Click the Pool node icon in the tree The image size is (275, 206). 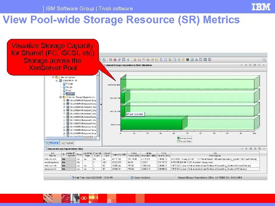point(64,90)
